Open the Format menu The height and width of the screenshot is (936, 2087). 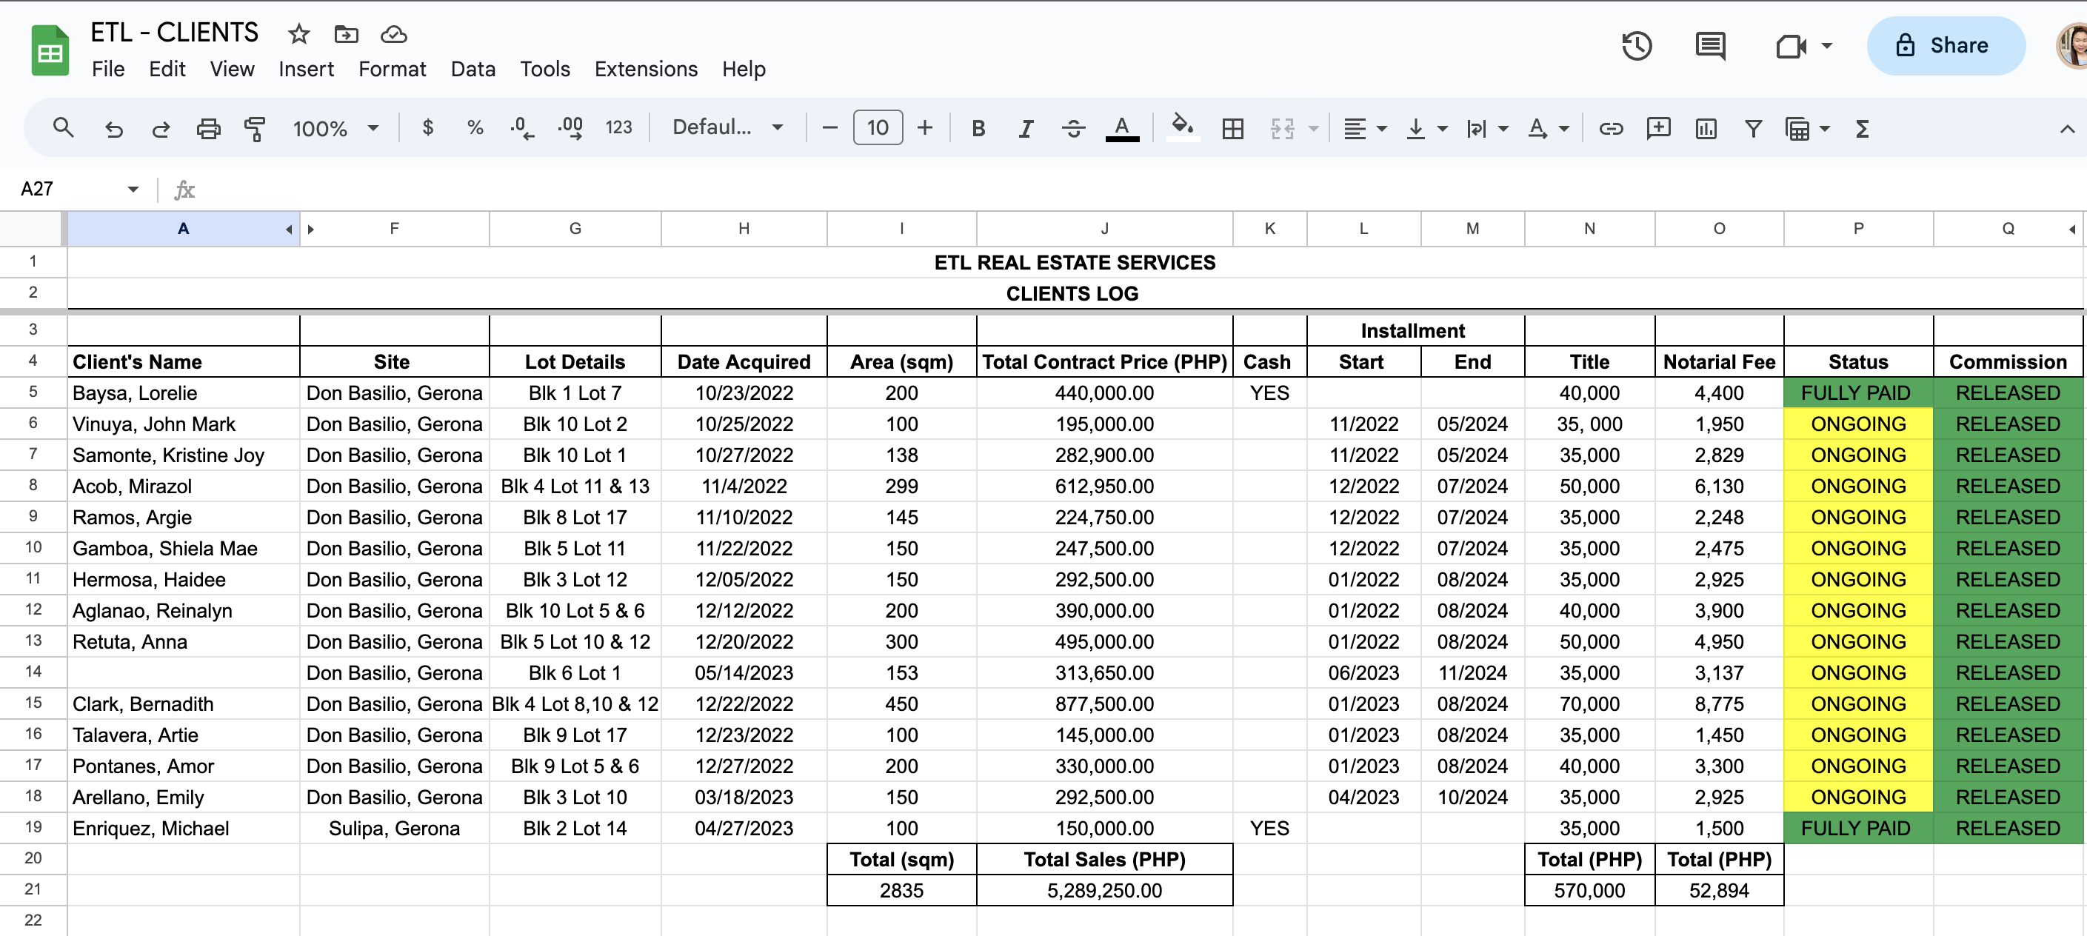point(391,69)
